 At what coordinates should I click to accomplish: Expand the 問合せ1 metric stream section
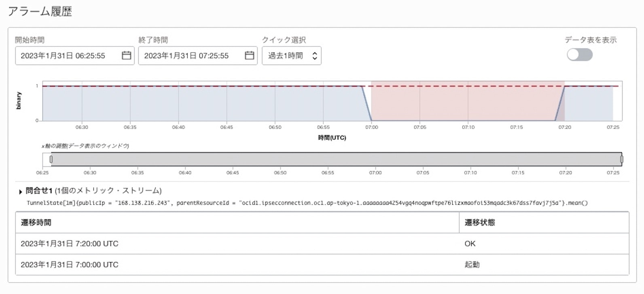point(21,191)
